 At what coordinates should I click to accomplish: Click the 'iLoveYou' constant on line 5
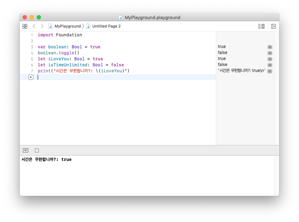59,59
